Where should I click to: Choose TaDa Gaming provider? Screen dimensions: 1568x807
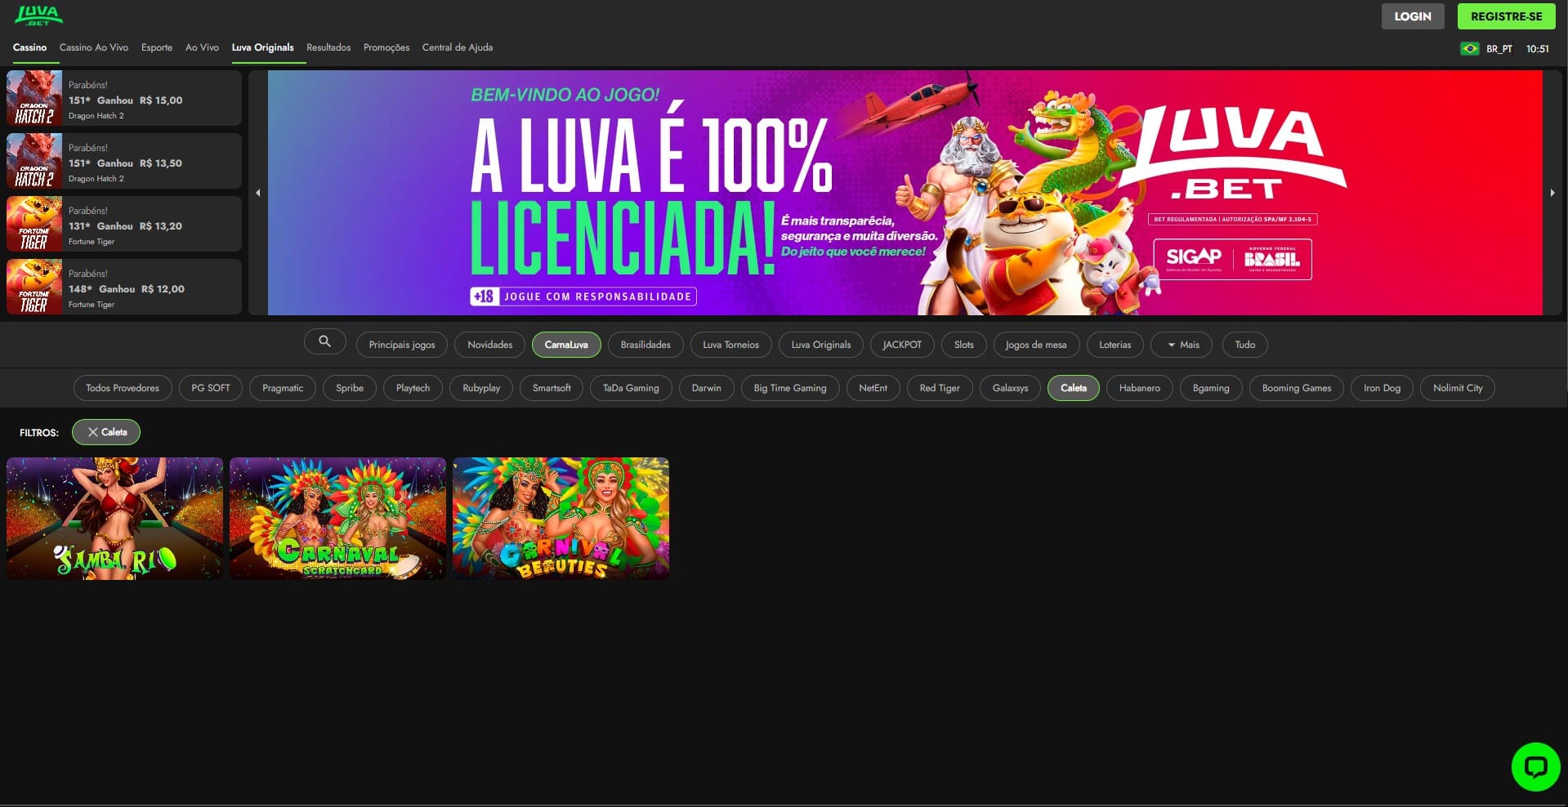631,388
